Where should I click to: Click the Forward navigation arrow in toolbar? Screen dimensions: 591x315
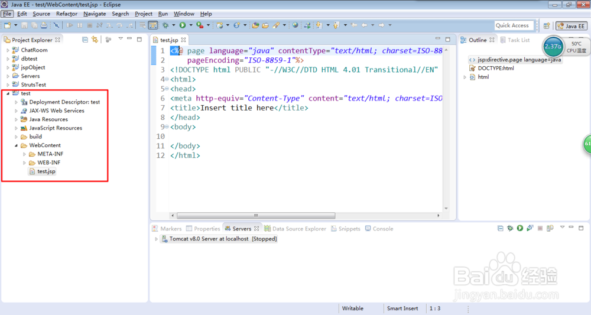pyautogui.click(x=381, y=25)
